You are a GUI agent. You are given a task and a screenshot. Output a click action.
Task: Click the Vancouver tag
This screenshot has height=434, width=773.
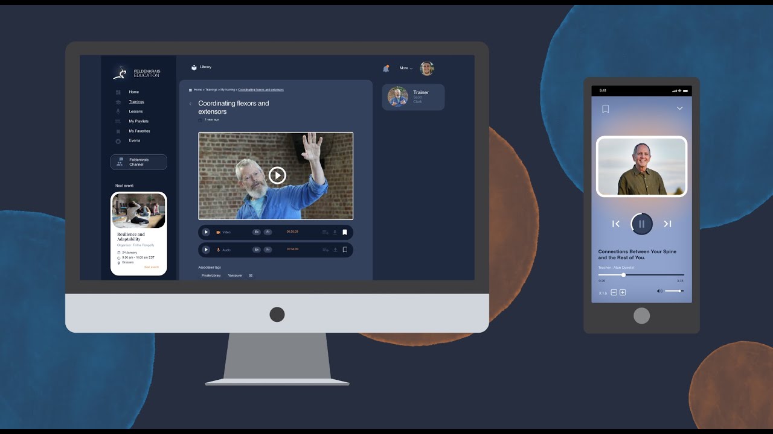point(235,275)
